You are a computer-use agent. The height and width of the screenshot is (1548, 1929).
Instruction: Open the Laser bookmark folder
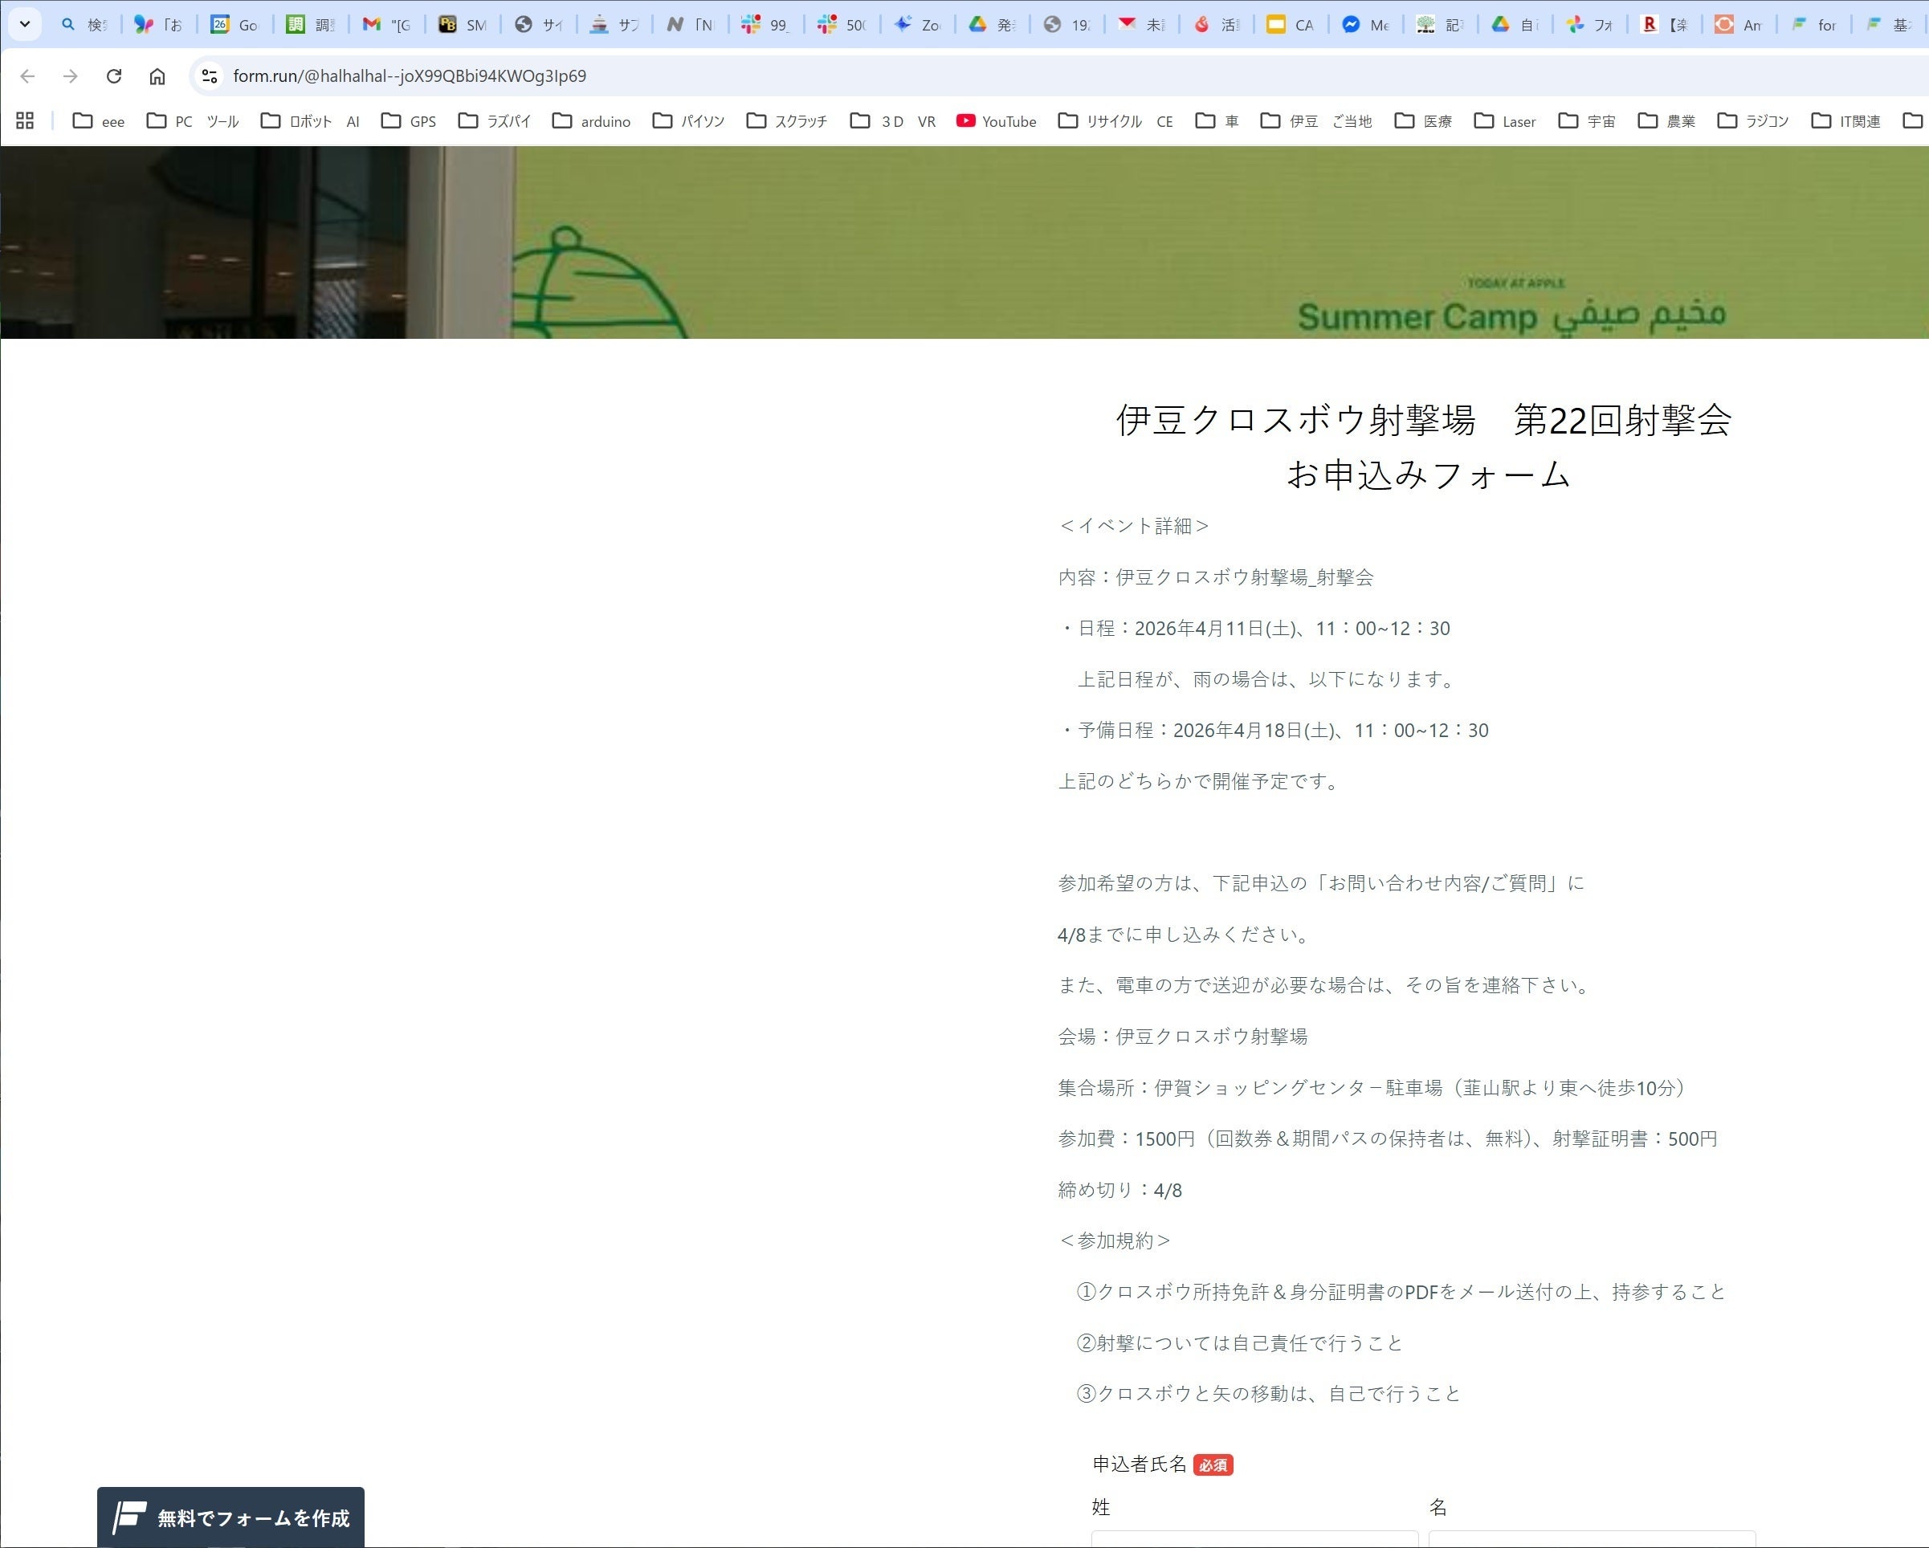point(1505,120)
